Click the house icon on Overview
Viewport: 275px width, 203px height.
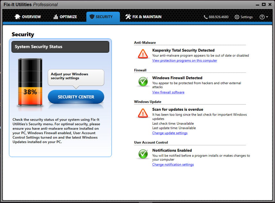point(17,17)
